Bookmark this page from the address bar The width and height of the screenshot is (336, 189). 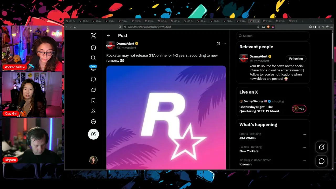coord(120,27)
